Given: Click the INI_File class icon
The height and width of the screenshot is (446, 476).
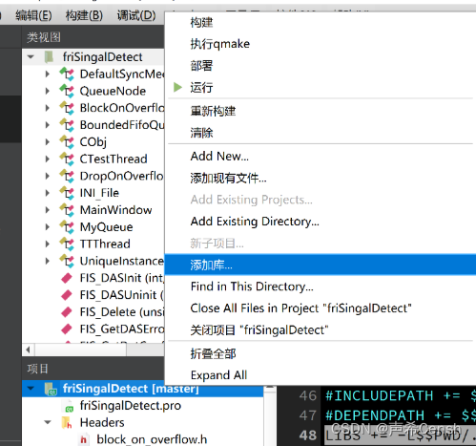Looking at the screenshot, I should [x=67, y=193].
